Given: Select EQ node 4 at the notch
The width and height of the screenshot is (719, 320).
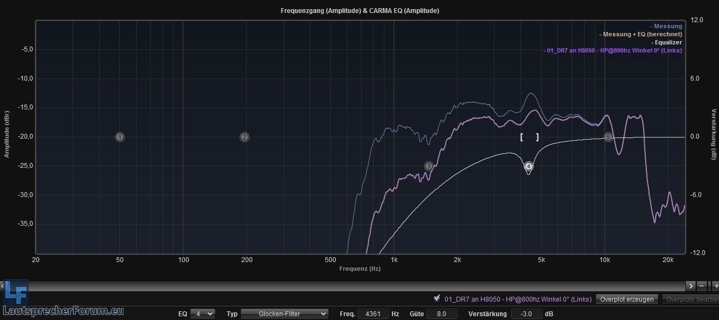Looking at the screenshot, I should (529, 166).
